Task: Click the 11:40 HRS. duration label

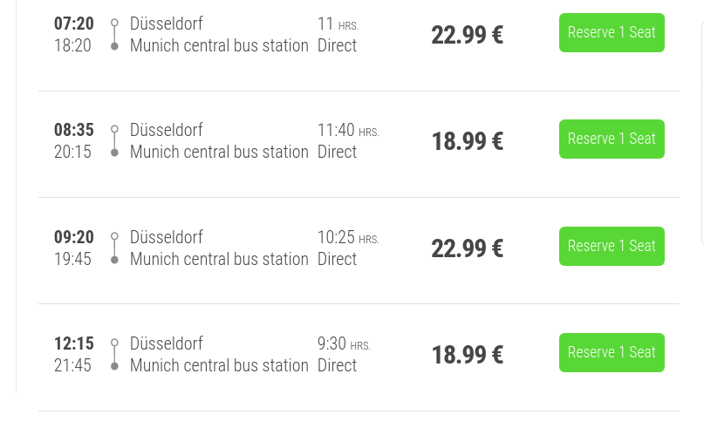Action: point(347,131)
